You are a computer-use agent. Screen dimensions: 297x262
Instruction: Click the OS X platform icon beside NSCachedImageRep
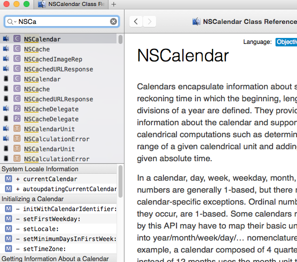[x=6, y=58]
